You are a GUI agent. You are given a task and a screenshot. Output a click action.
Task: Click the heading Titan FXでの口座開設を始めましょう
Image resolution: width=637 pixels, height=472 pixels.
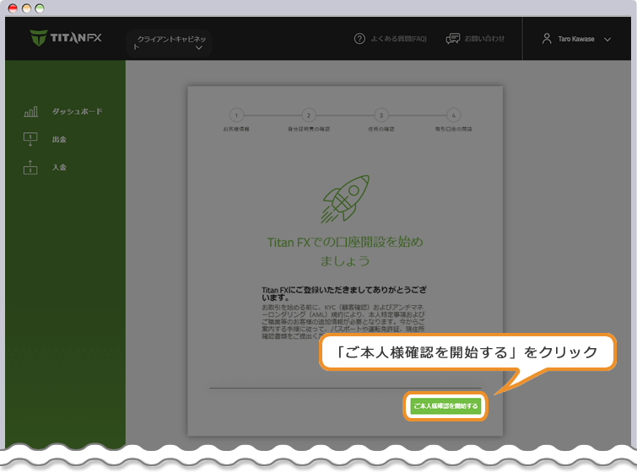point(345,251)
